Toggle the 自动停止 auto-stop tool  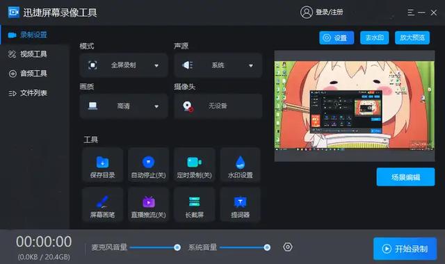(148, 165)
